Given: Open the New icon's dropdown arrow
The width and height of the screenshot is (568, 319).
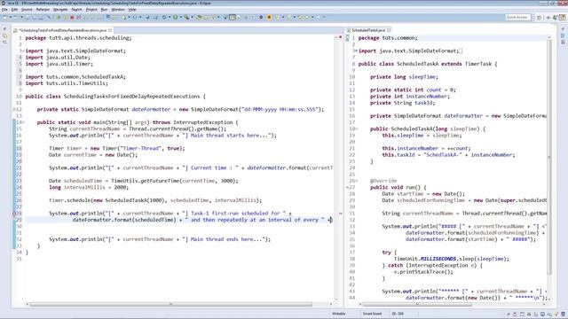Looking at the screenshot, I should pyautogui.click(x=10, y=18).
